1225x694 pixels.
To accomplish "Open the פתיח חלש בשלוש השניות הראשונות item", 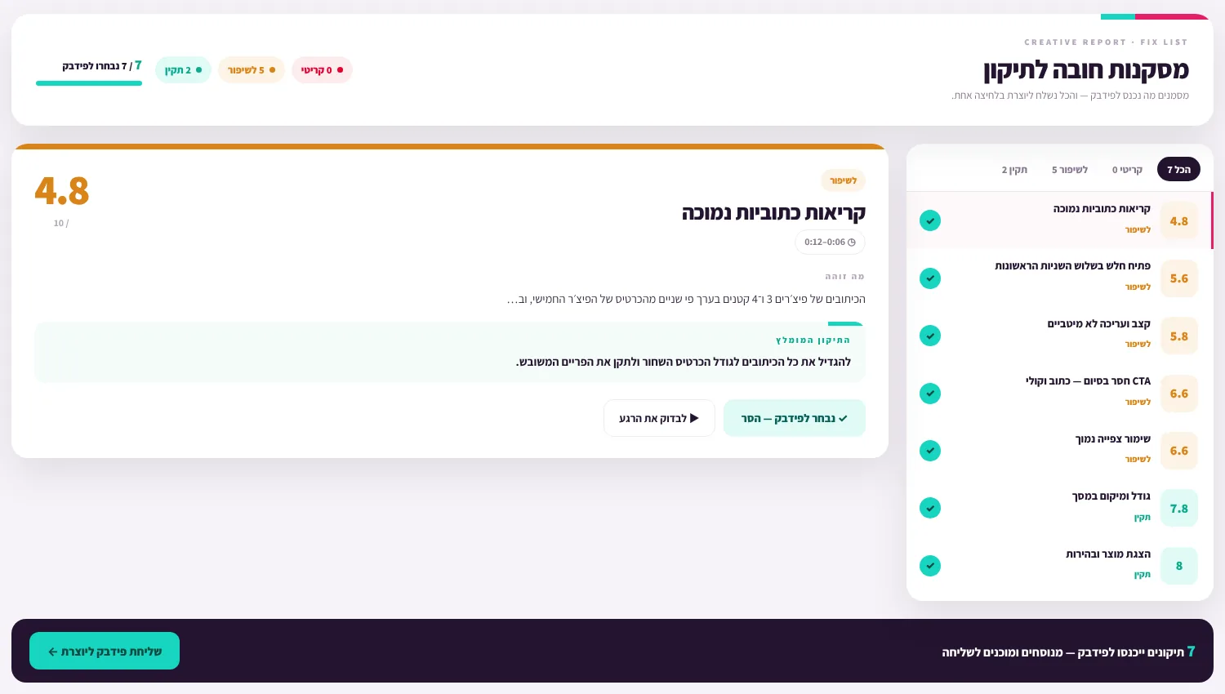I will tap(1060, 278).
